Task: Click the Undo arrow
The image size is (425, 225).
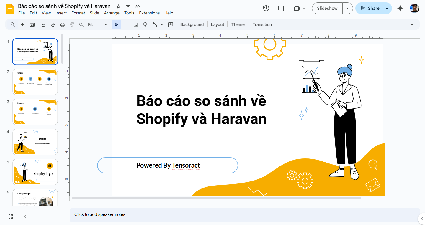Action: 44,25
